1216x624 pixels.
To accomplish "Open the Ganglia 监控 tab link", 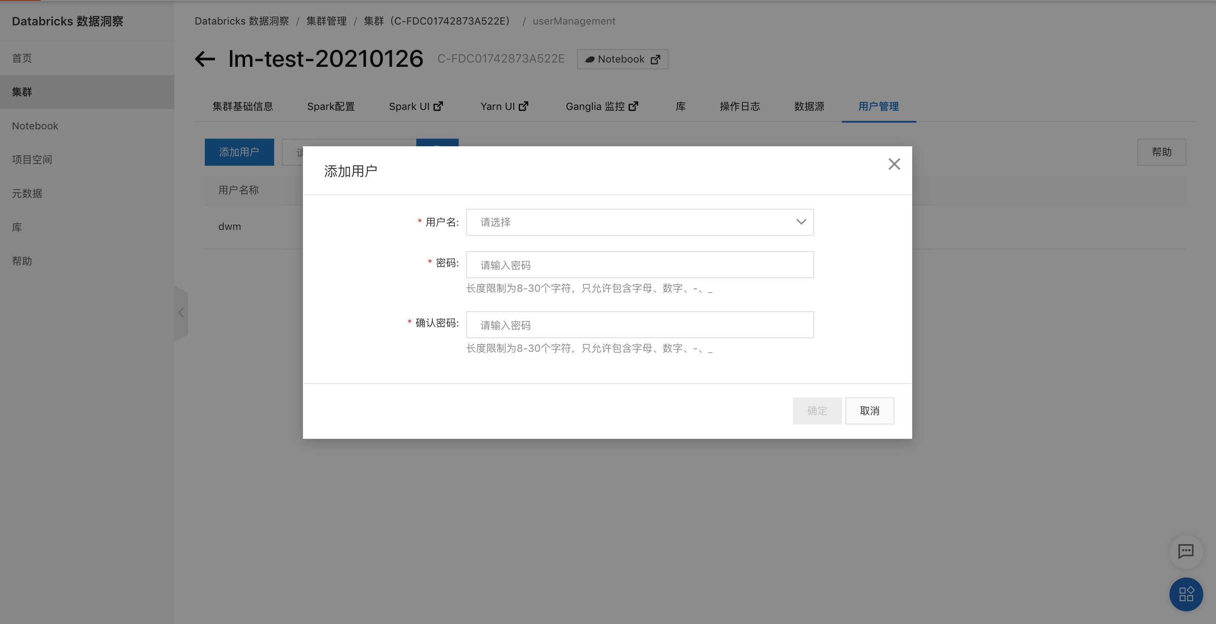I will click(x=602, y=107).
